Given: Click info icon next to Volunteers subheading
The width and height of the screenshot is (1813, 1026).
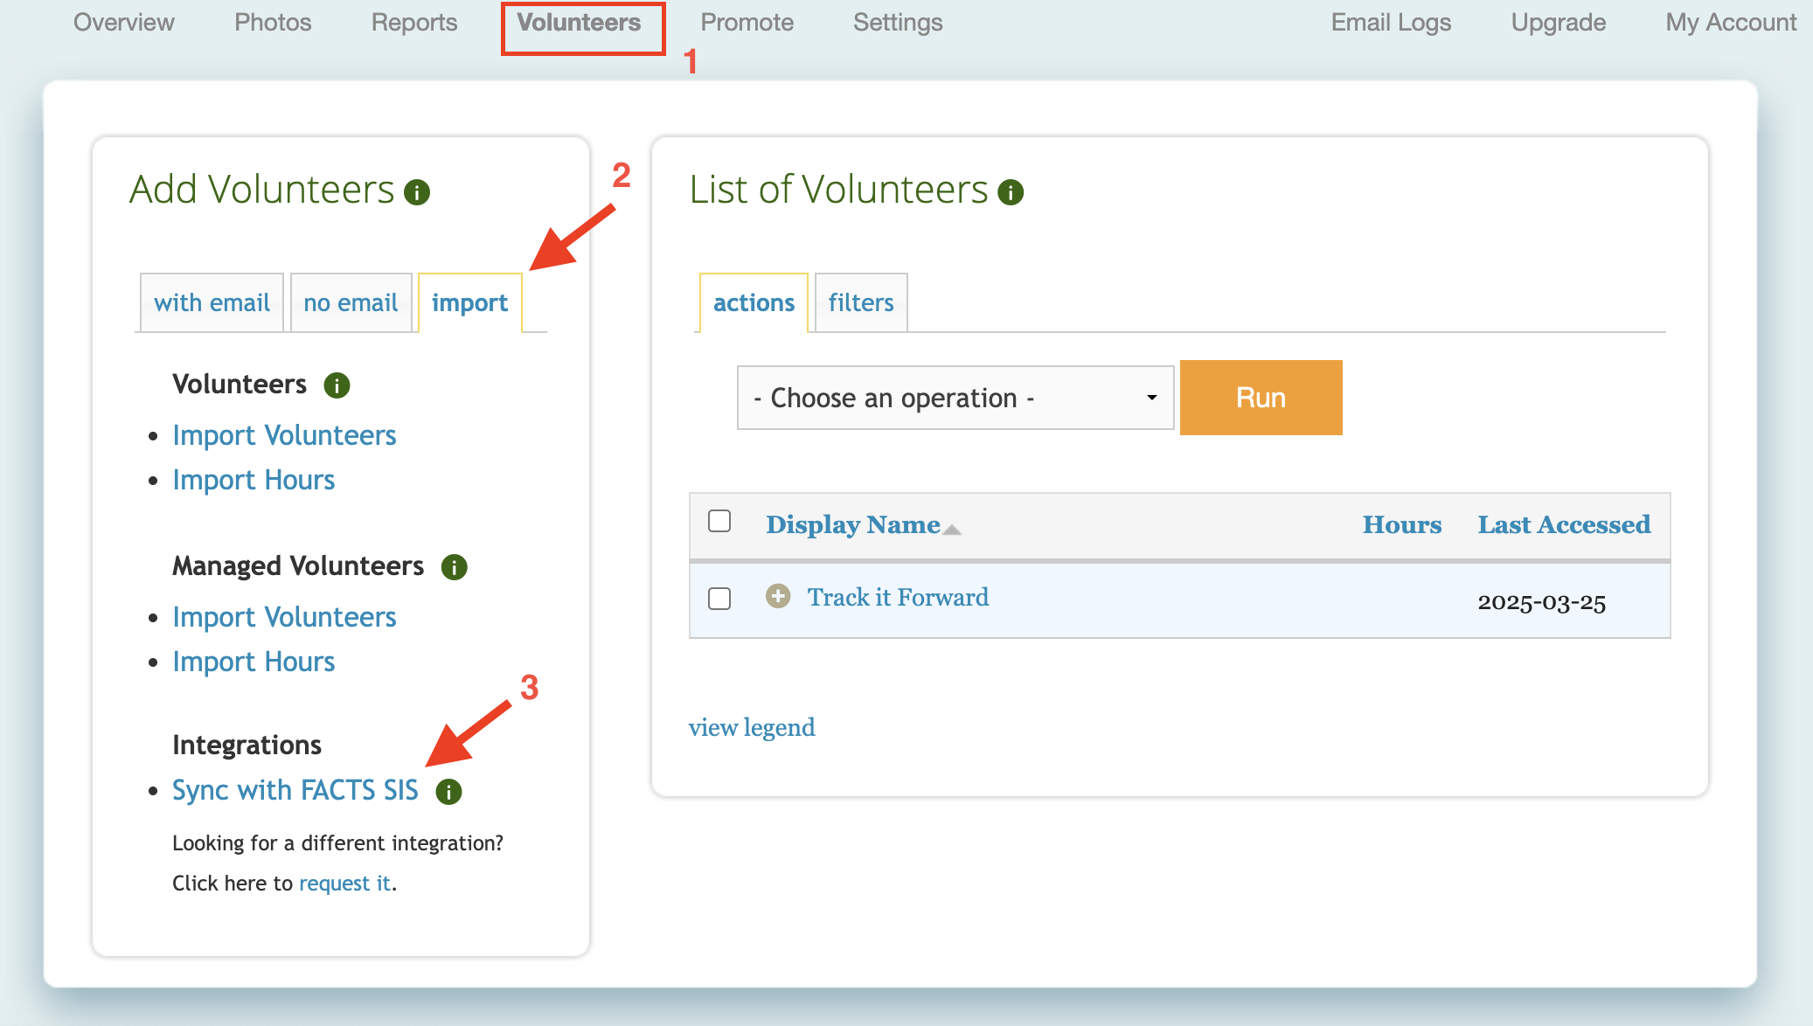Looking at the screenshot, I should click(337, 385).
